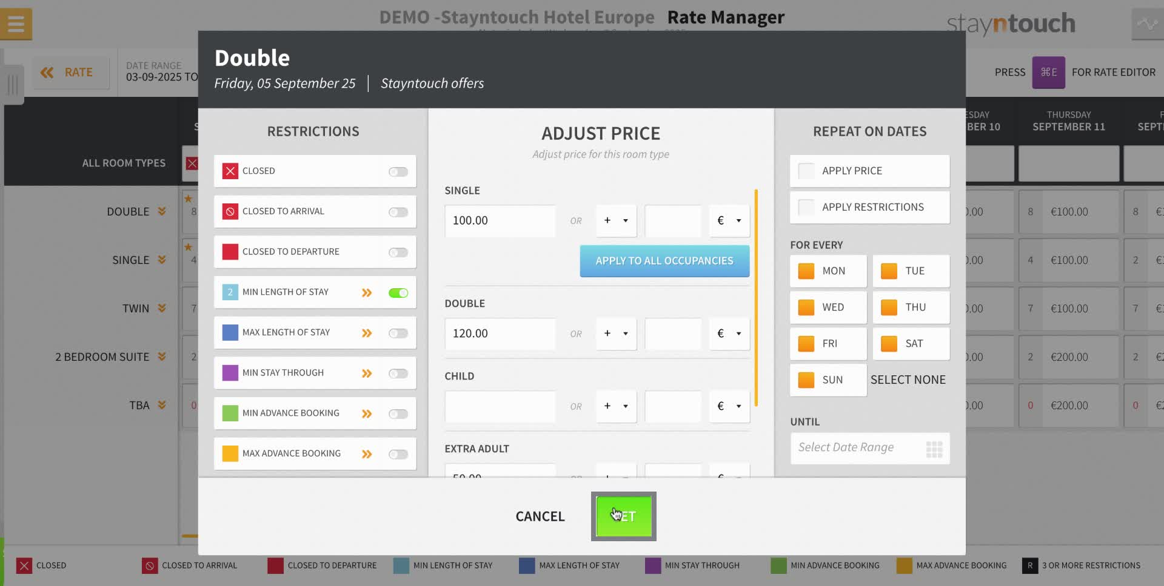
Task: Enable the Max Length of Stay switch
Action: point(398,334)
